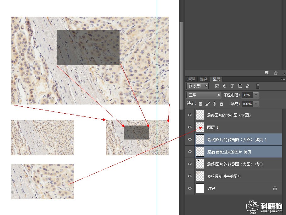Screen dimensions: 286x215
Task: Hide the 背景 layer eye icon
Action: coord(189,189)
